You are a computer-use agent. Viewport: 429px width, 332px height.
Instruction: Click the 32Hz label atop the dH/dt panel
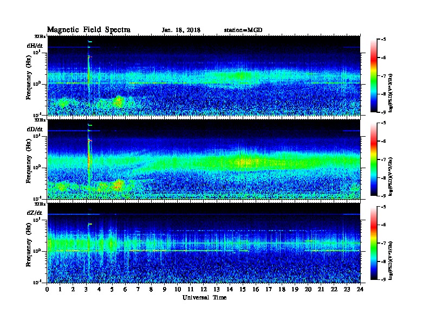(40, 36)
